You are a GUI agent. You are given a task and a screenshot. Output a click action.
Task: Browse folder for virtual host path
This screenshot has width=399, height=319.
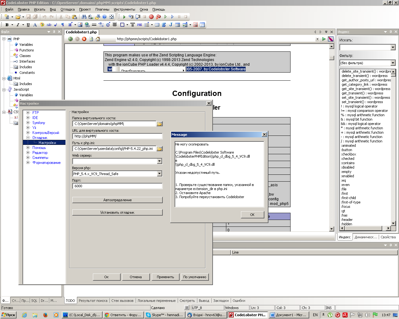point(160,124)
